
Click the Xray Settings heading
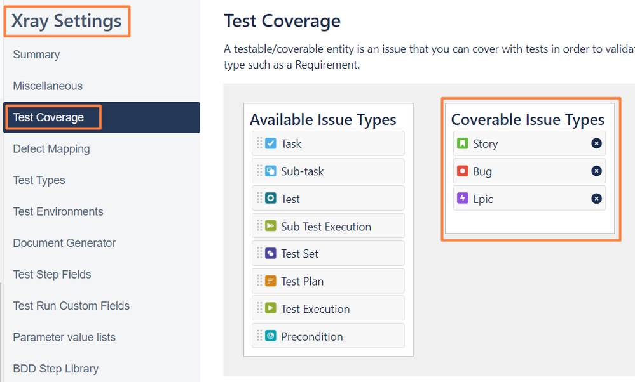(x=66, y=21)
